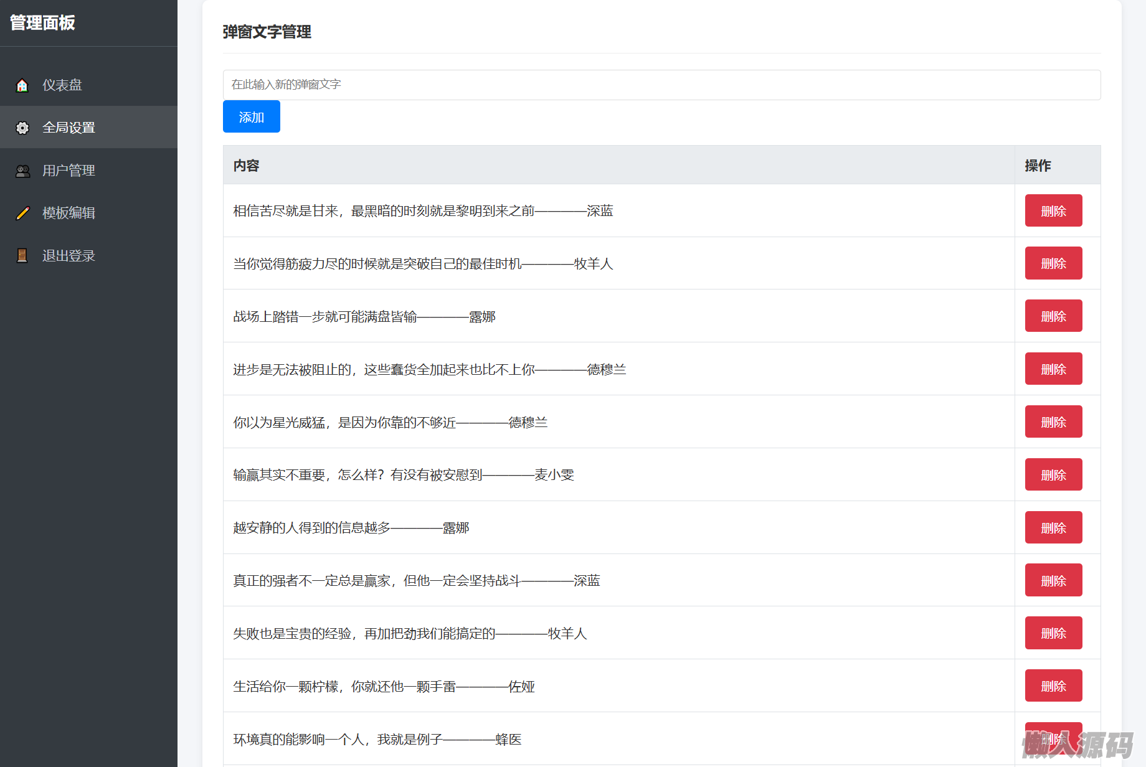Delete the 输赢其实不重要 quote by 麦小雯
The height and width of the screenshot is (767, 1146).
(x=1053, y=475)
